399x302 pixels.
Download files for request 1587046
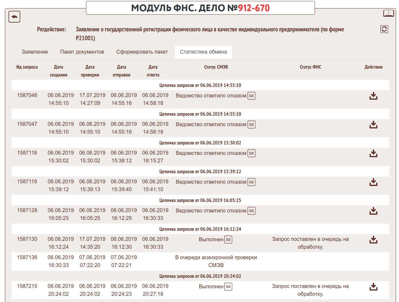pos(373,96)
